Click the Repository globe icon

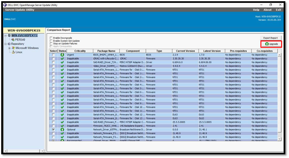pos(9,44)
